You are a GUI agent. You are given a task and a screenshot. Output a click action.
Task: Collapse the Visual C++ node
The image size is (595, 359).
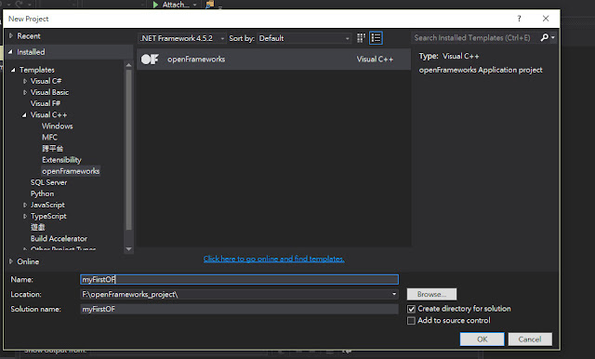coord(24,114)
